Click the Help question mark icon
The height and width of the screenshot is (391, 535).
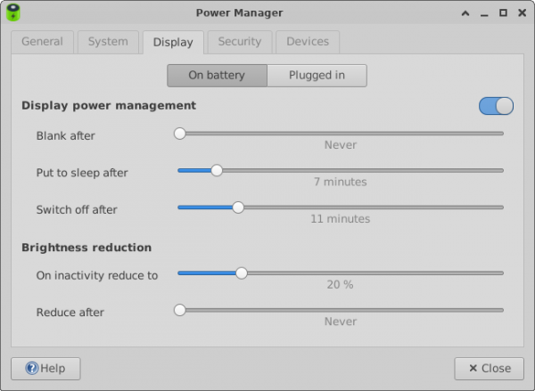pyautogui.click(x=32, y=368)
